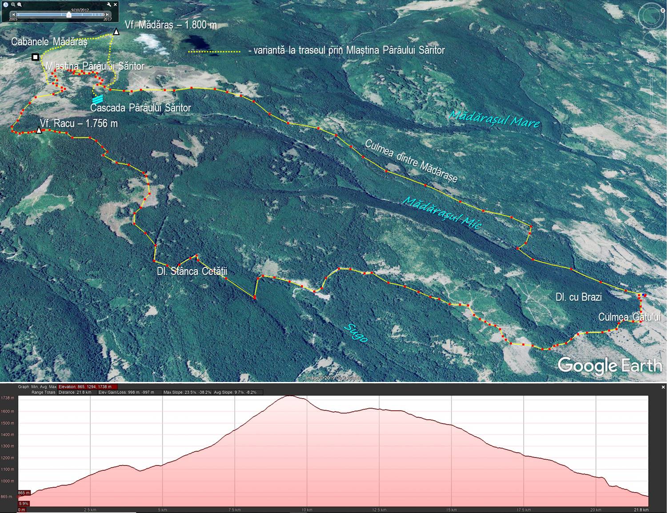
Task: Click the Vf. Mădăraș peak triangle marker
Action: coord(116,32)
